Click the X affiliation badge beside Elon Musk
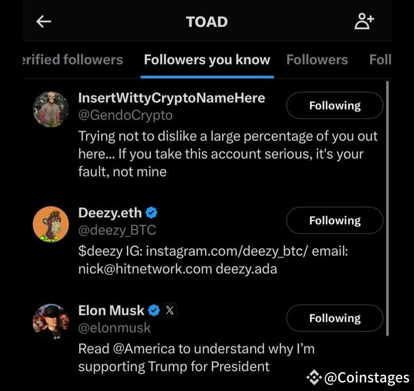 click(169, 311)
